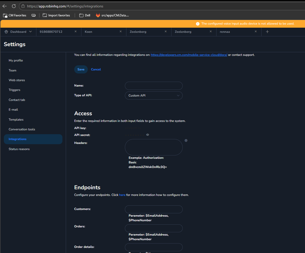Open src/apps/CM.Data GitLab bookmark
This screenshot has width=305, height=253.
tap(112, 15)
